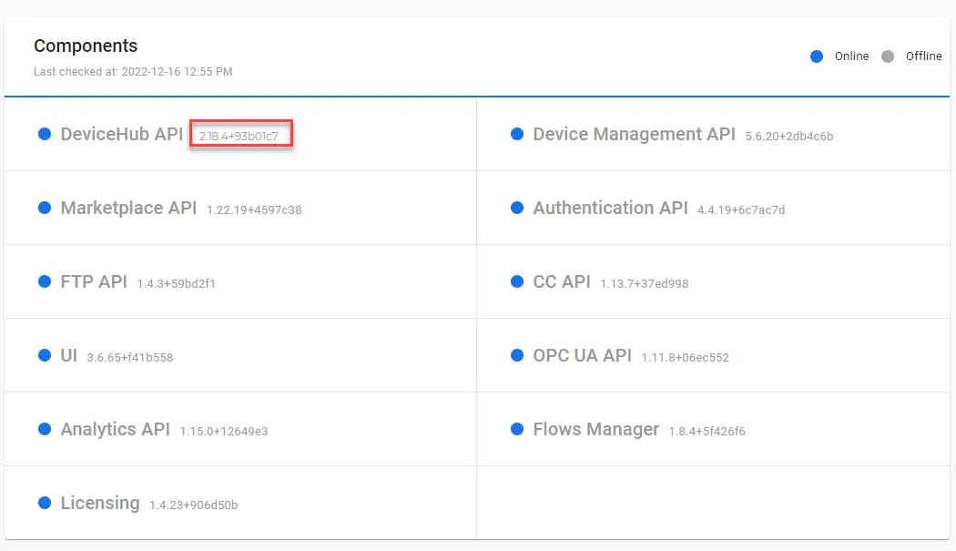Select version 1.13.7+37ed998

coord(645,284)
